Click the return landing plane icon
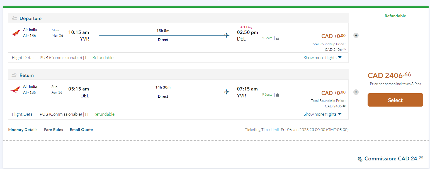 (x=14, y=75)
